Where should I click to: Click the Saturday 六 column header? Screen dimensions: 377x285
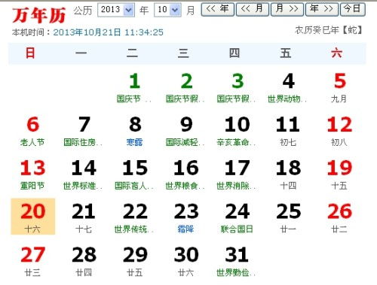click(x=336, y=53)
